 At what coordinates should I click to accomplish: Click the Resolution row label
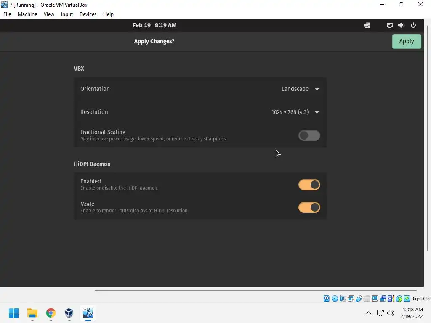(x=94, y=112)
